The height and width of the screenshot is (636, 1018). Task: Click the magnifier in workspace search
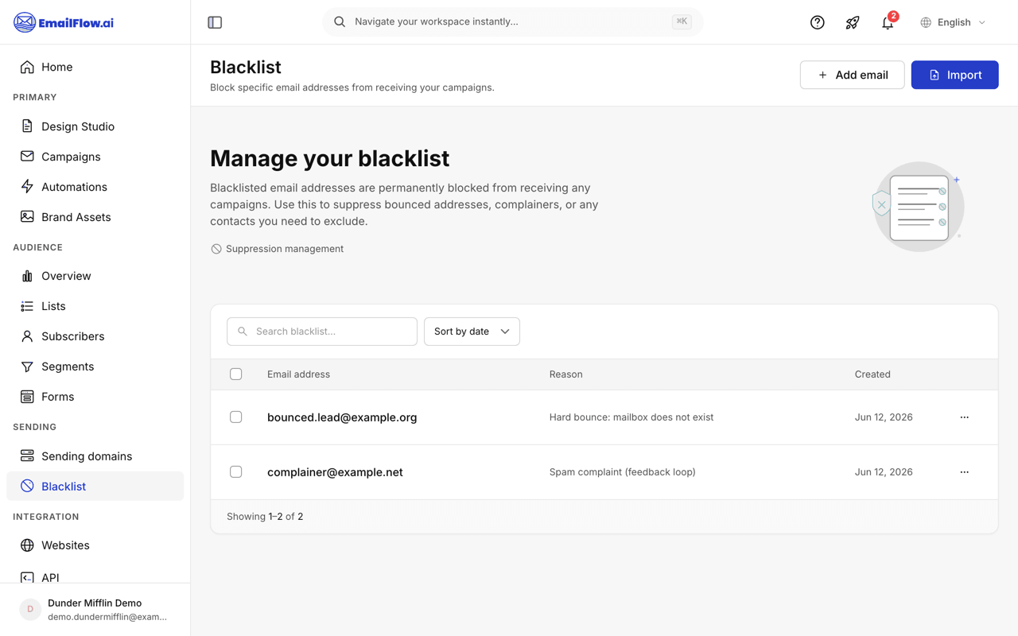(340, 22)
